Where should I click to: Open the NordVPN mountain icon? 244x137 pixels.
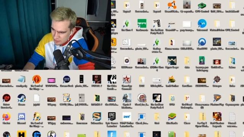pyautogui.click(x=202, y=42)
